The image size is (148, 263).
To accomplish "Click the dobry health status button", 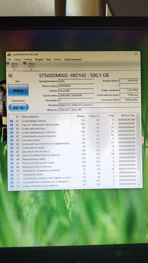I will (x=18, y=90).
